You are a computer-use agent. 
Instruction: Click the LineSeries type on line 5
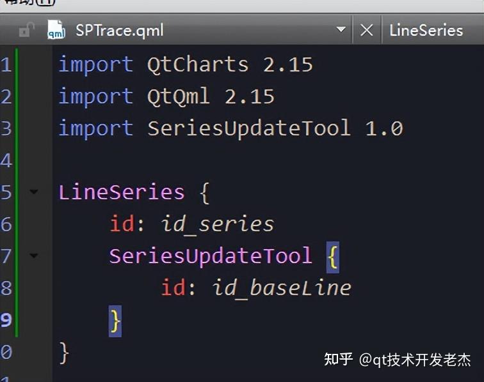pos(121,192)
